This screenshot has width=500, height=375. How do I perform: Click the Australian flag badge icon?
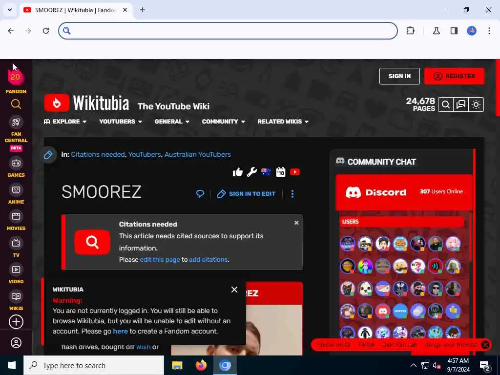266,172
